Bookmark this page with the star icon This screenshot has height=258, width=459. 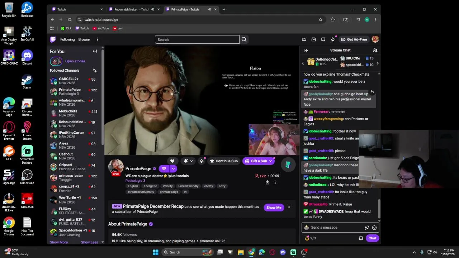(321, 20)
